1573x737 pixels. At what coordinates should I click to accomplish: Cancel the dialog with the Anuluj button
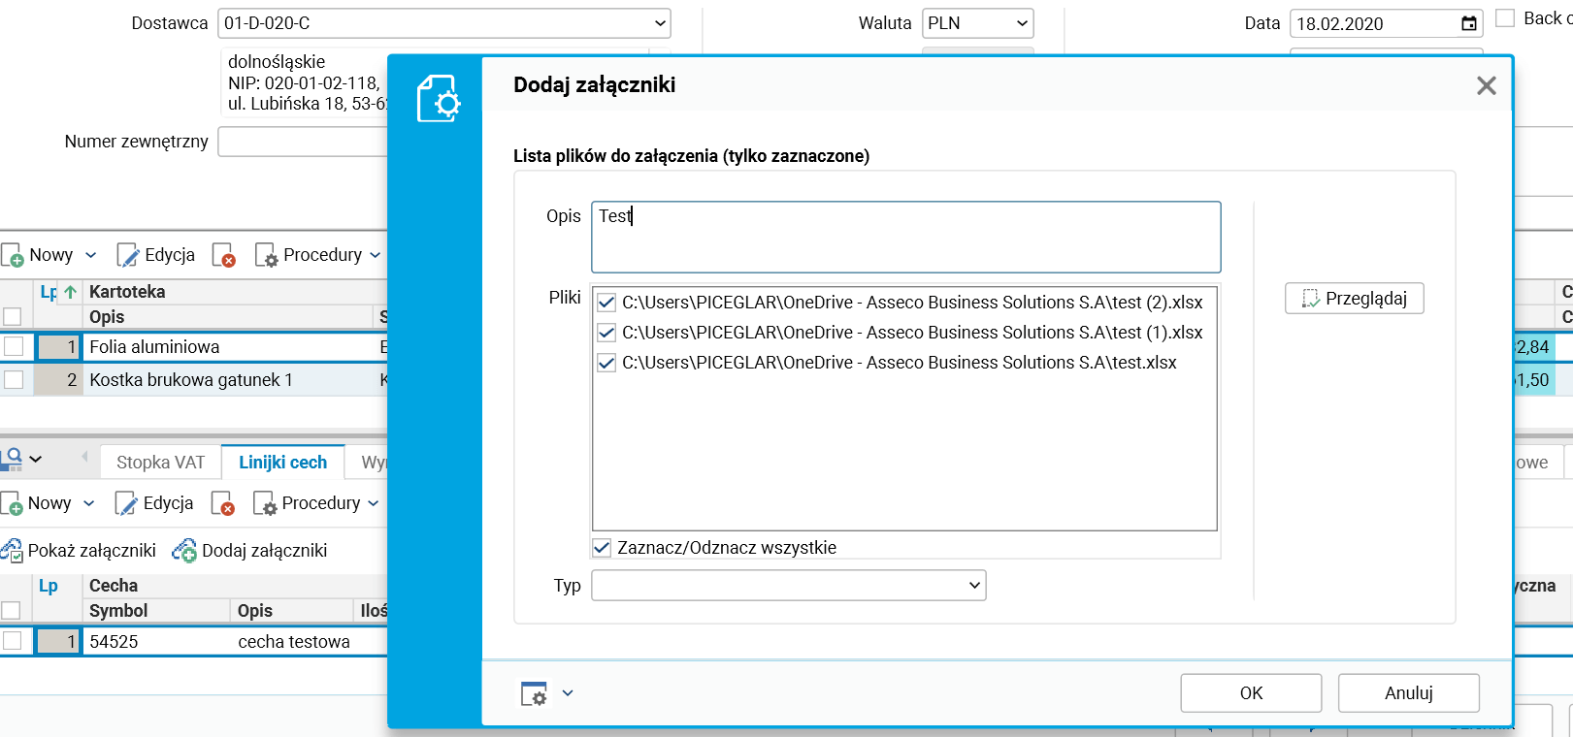pyautogui.click(x=1408, y=693)
